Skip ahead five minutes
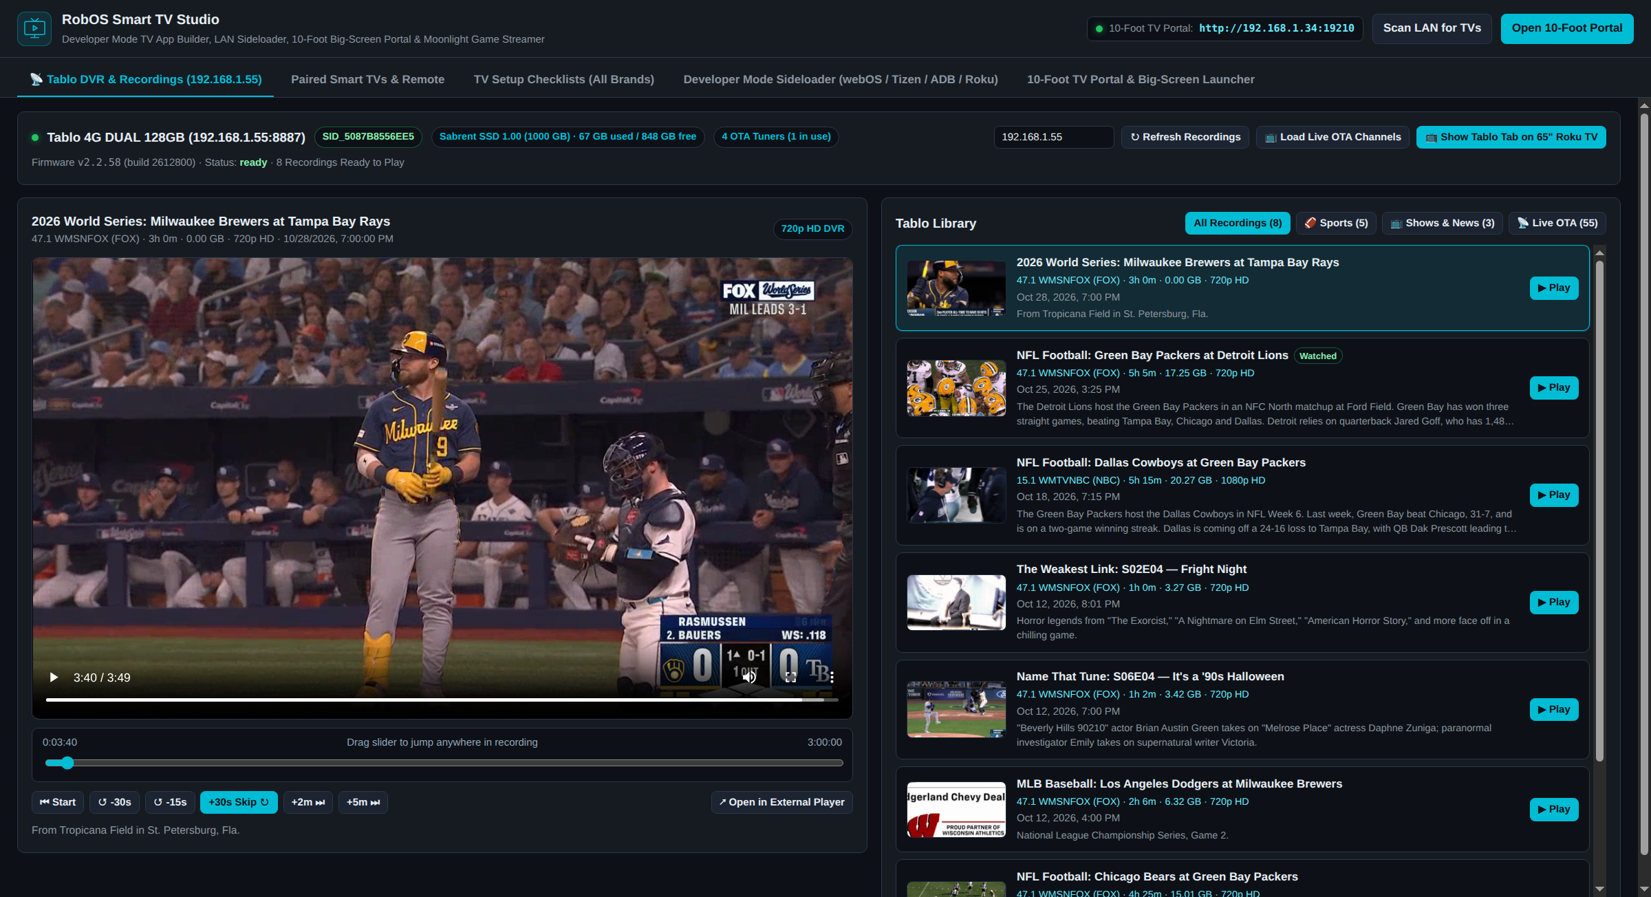 point(363,802)
